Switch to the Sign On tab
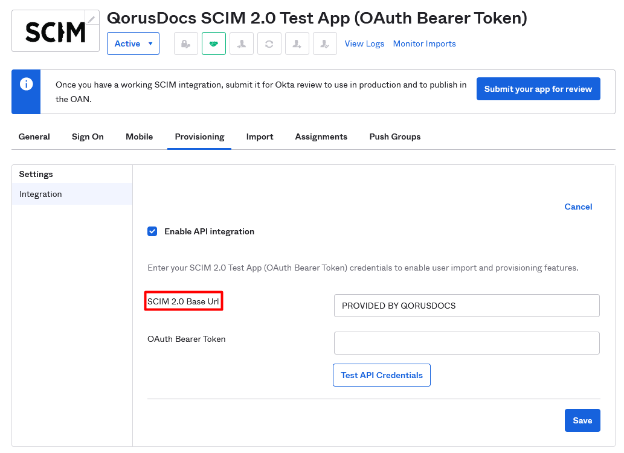The image size is (624, 453). coord(88,137)
